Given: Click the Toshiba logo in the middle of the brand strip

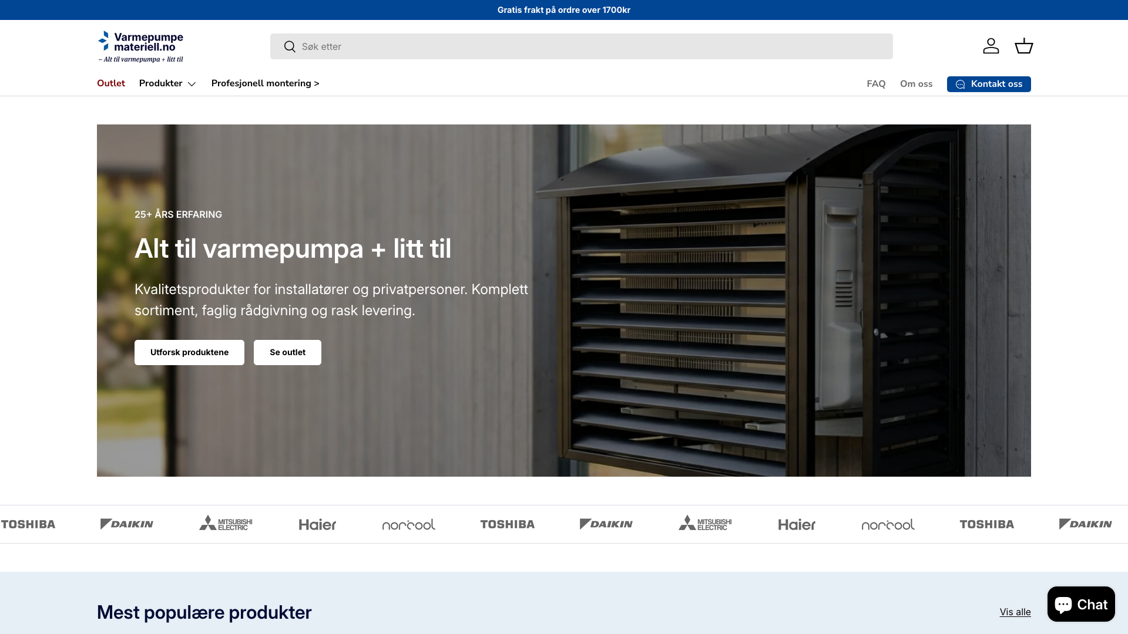Looking at the screenshot, I should pos(508,524).
